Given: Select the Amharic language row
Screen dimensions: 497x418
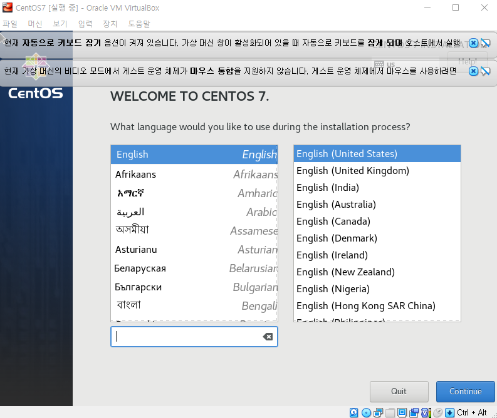Looking at the screenshot, I should pos(194,193).
